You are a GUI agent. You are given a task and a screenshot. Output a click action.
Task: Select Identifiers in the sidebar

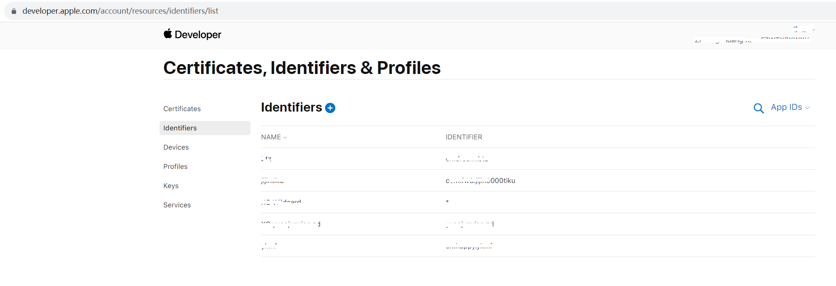[x=180, y=128]
